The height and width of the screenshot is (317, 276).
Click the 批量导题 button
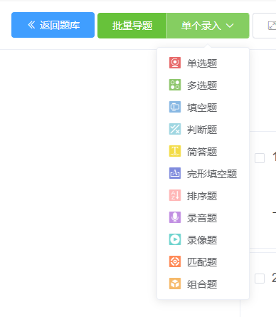132,26
